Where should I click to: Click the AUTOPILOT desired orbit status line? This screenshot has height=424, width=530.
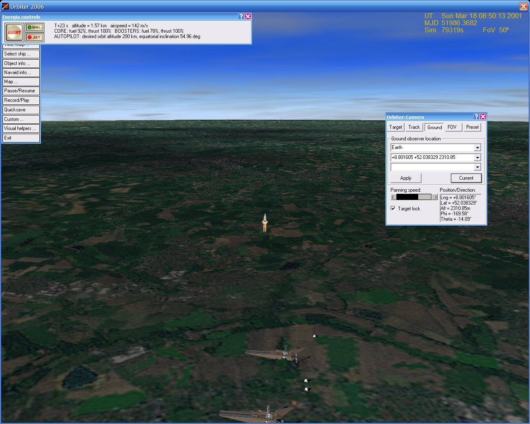click(127, 36)
